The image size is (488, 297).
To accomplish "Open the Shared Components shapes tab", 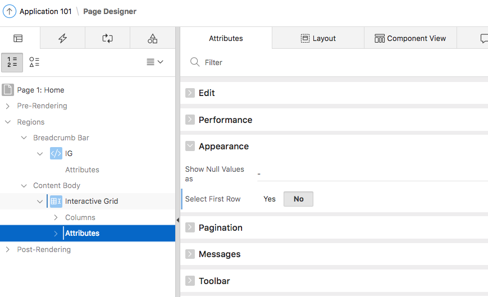I will [x=152, y=38].
